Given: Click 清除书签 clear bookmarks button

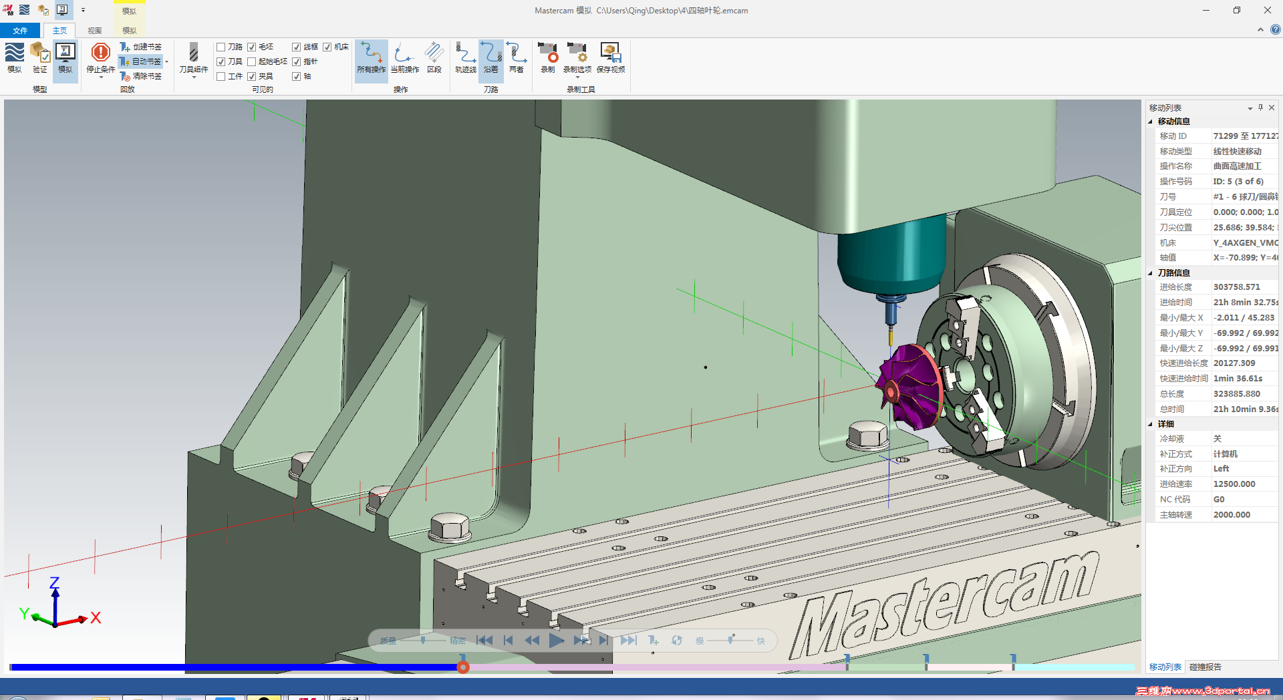Looking at the screenshot, I should click(x=141, y=76).
